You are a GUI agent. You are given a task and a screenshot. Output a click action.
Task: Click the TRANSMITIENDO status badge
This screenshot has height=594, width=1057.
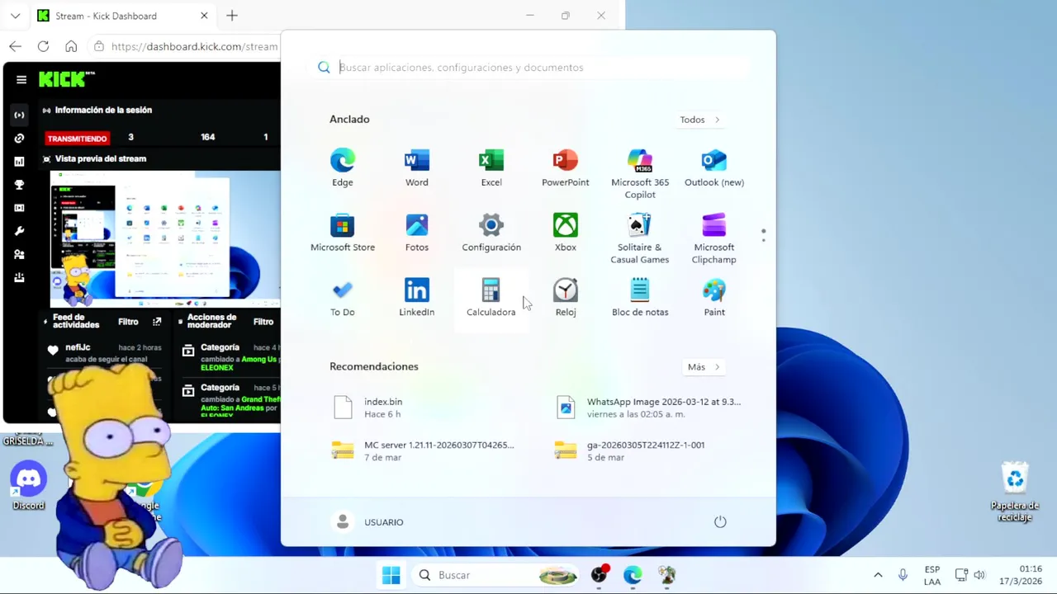(x=78, y=139)
